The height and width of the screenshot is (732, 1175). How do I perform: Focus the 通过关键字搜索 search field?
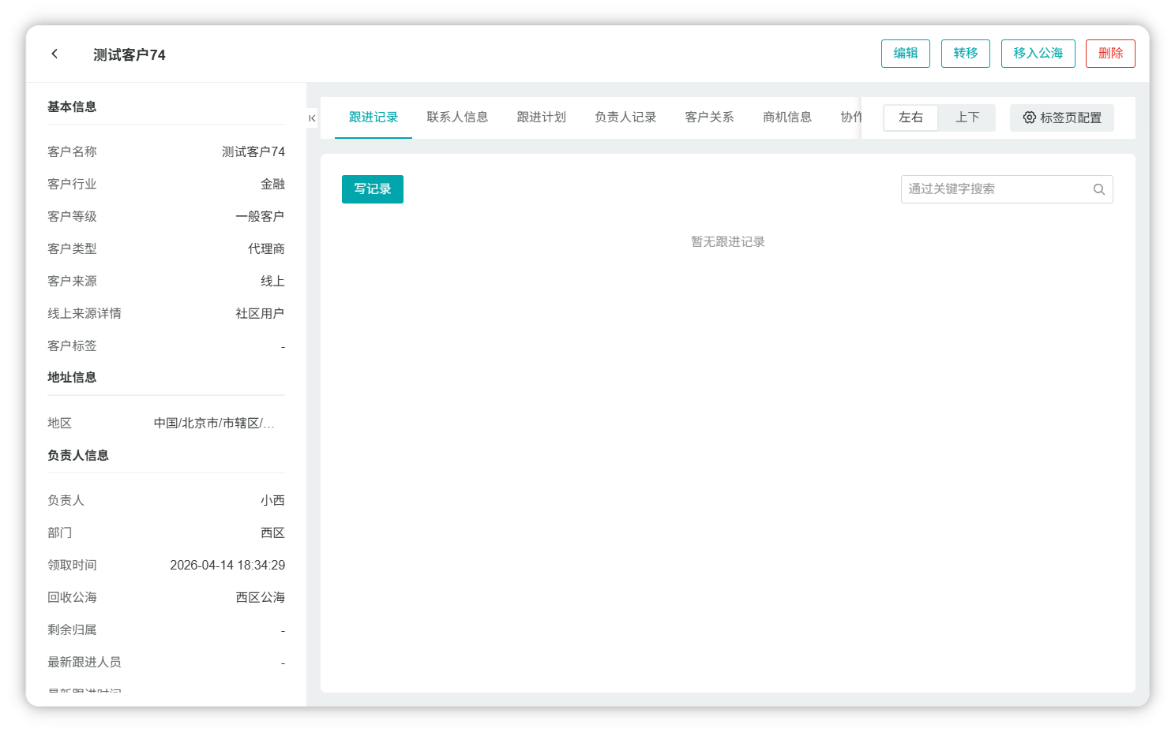pyautogui.click(x=1007, y=189)
